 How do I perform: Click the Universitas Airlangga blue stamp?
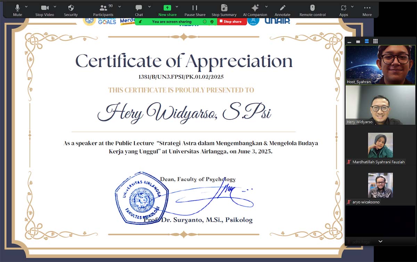pyautogui.click(x=142, y=198)
